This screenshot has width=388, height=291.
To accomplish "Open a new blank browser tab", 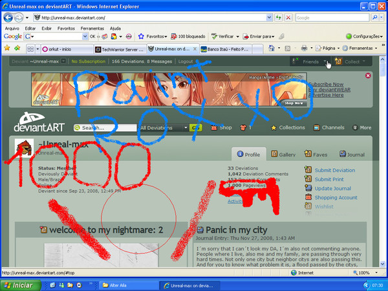I will (x=257, y=49).
